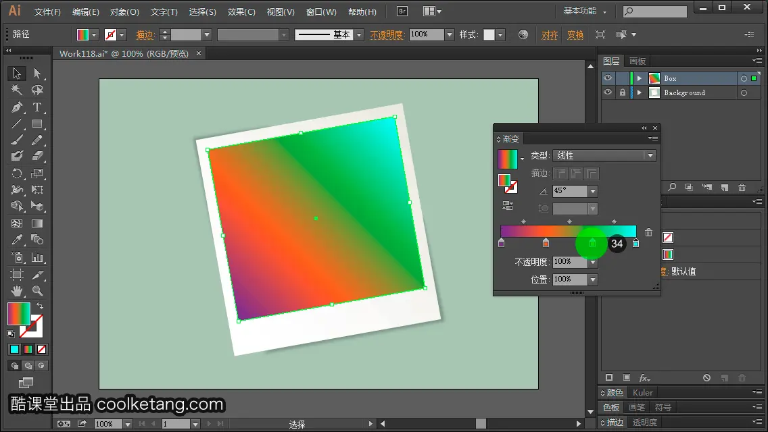Select the Gradient tool in toolbox
The image size is (768, 432).
[37, 223]
